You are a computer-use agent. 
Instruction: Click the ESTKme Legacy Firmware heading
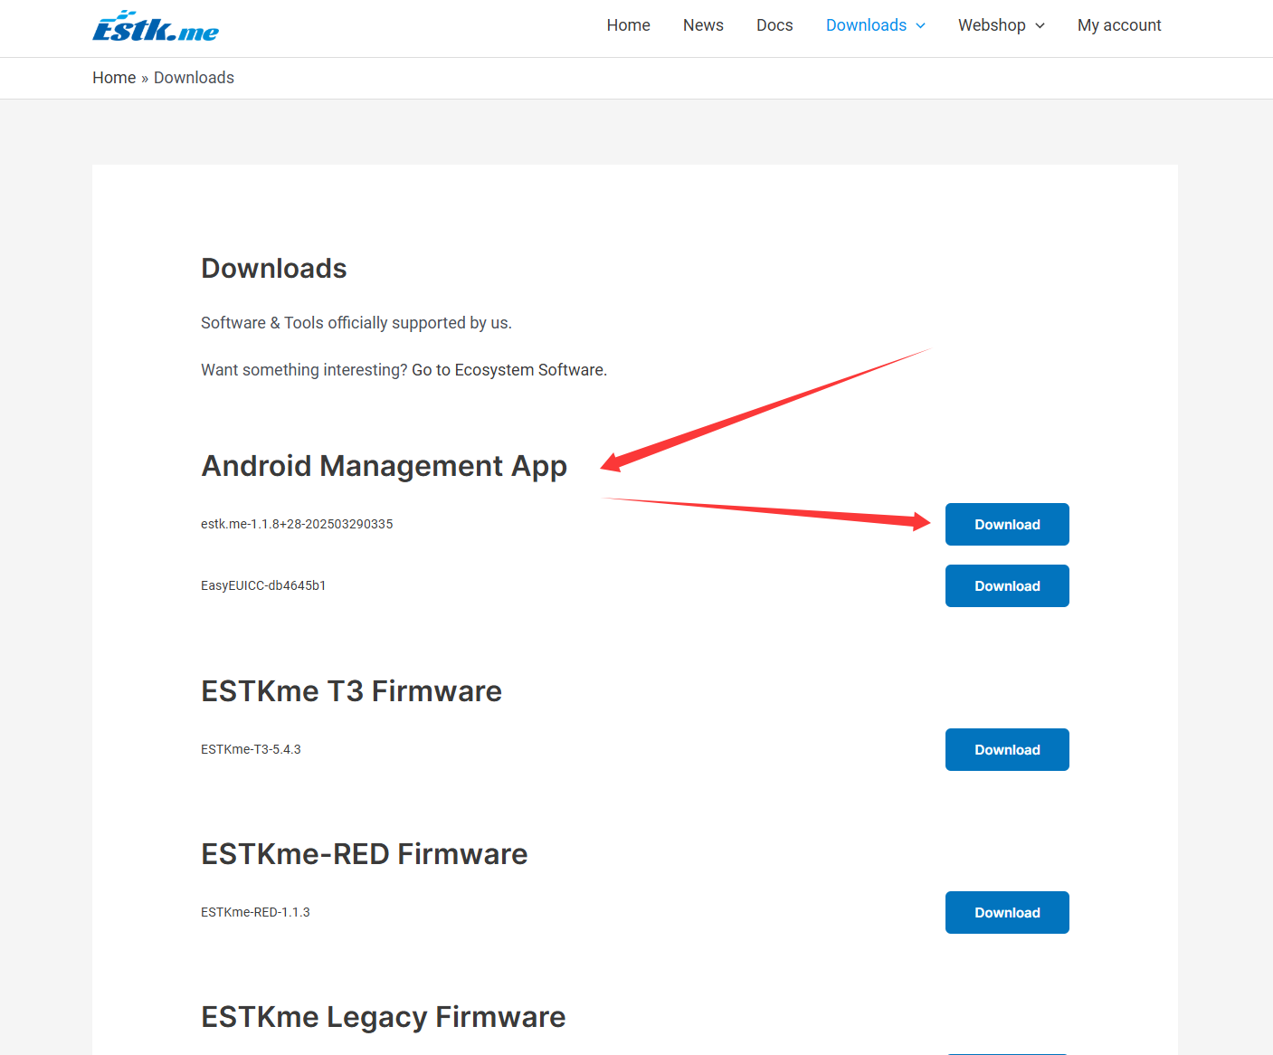pyautogui.click(x=383, y=1017)
